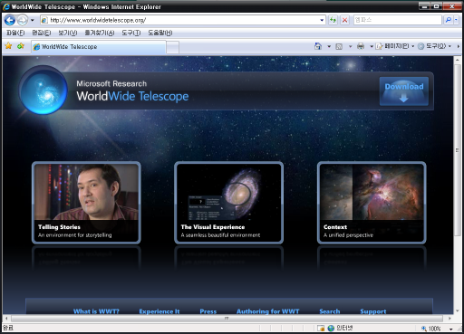The height and width of the screenshot is (334, 464).
Task: Click the Download button
Action: click(404, 91)
